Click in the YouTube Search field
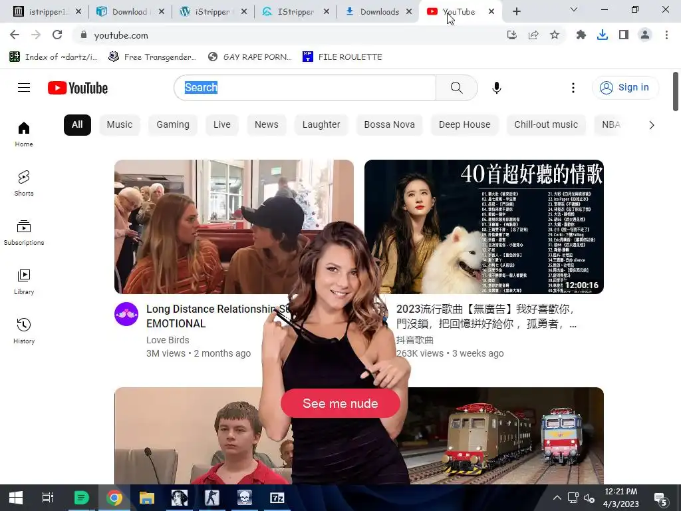This screenshot has height=511, width=681. point(305,88)
